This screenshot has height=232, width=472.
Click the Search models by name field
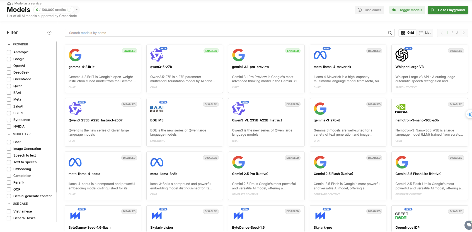tap(230, 33)
